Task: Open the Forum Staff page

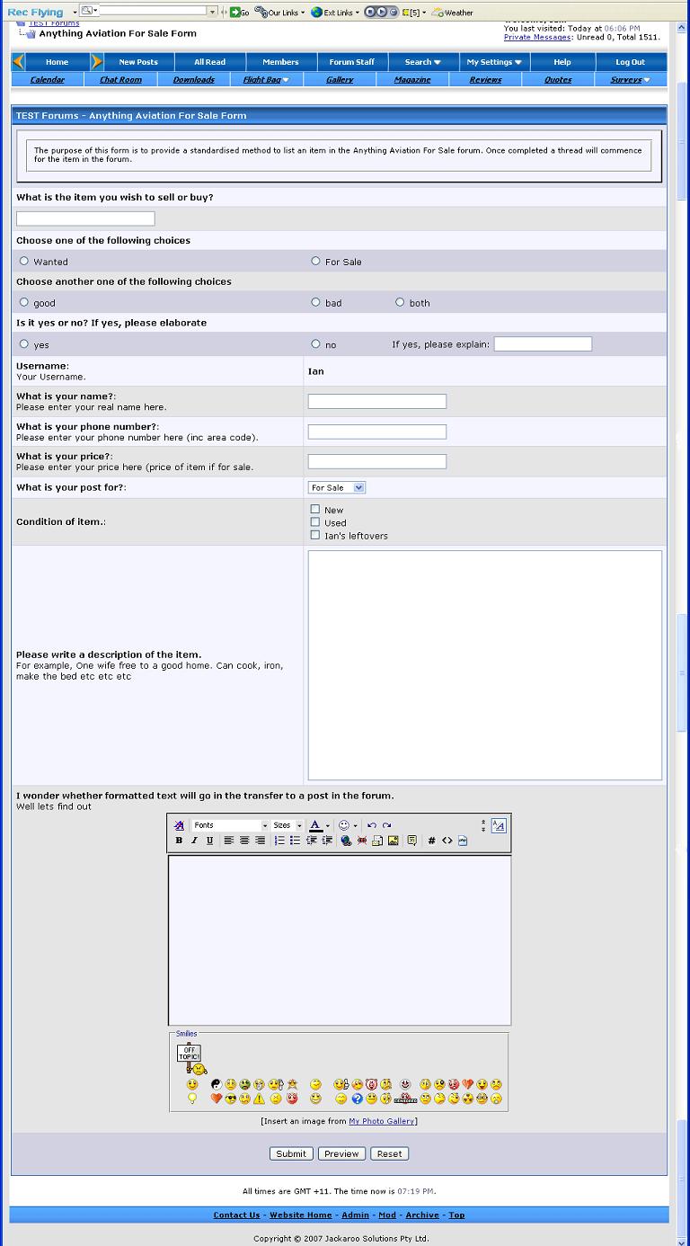Action: click(352, 62)
